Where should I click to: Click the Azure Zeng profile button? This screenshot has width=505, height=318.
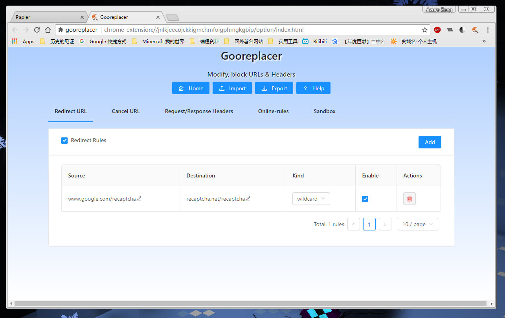coord(439,9)
